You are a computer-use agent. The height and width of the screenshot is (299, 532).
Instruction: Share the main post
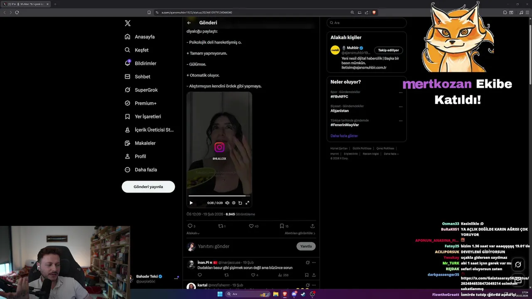(313, 226)
